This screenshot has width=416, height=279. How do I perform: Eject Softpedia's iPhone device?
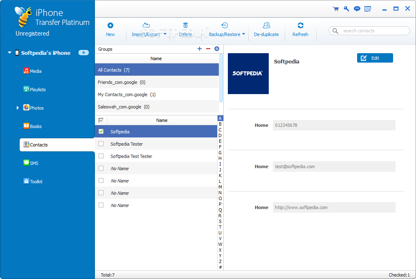pos(83,52)
